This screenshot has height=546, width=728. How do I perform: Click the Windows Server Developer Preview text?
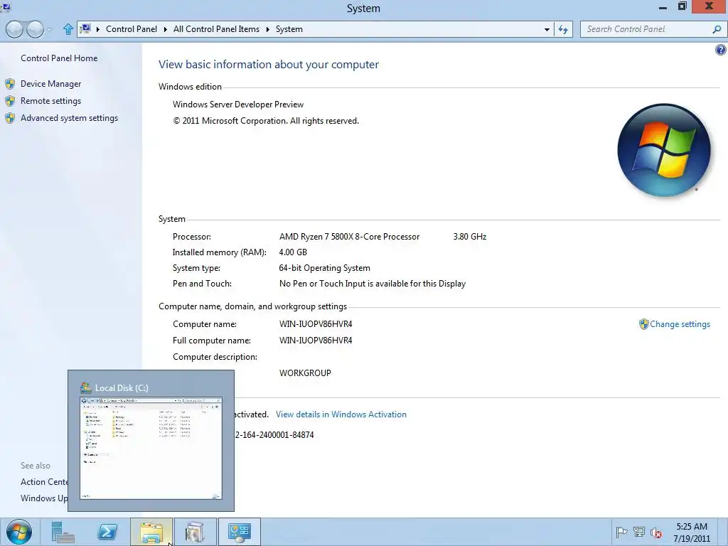(238, 105)
